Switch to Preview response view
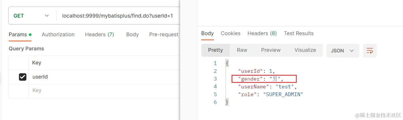The image size is (403, 120). pyautogui.click(x=271, y=50)
